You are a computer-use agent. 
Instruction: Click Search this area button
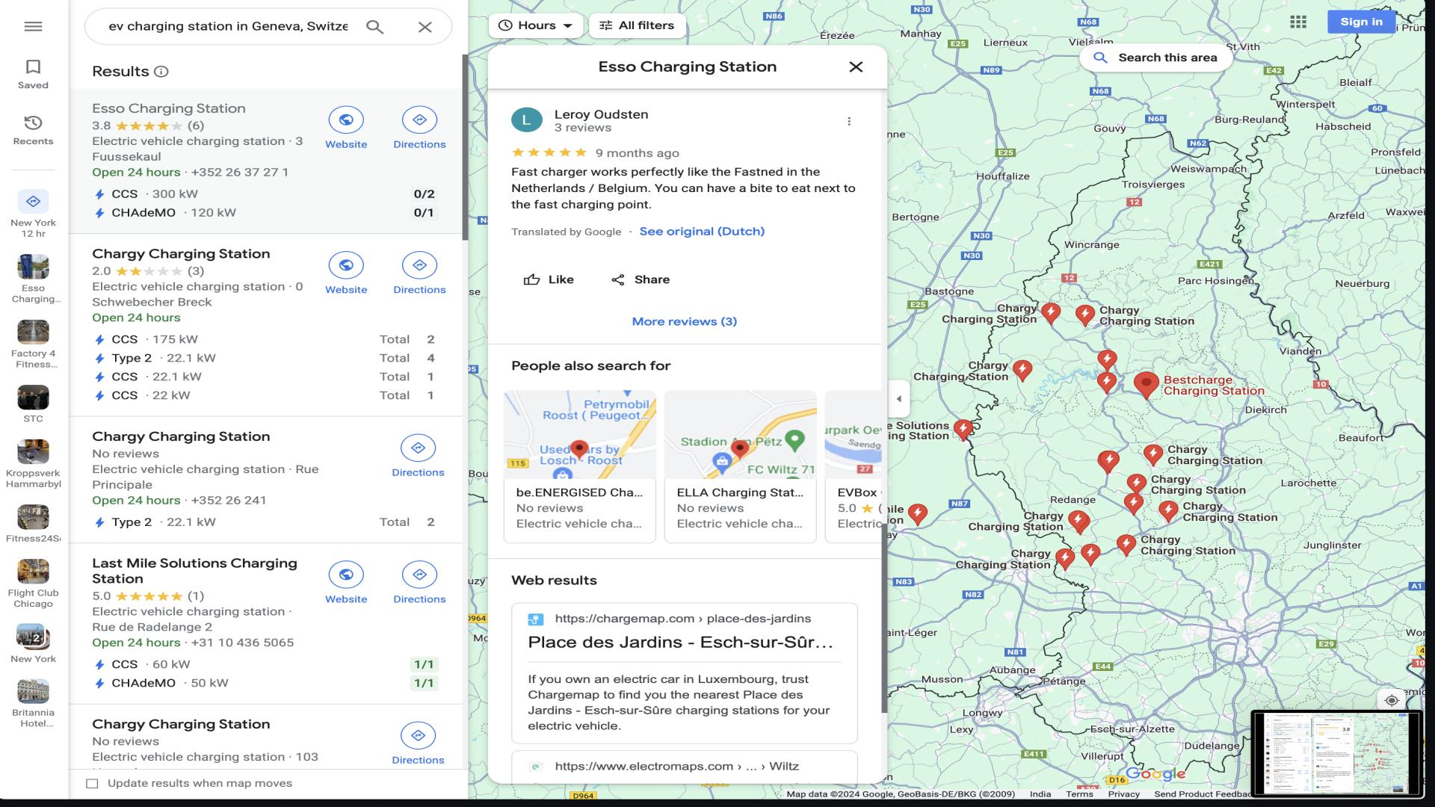[x=1155, y=58]
